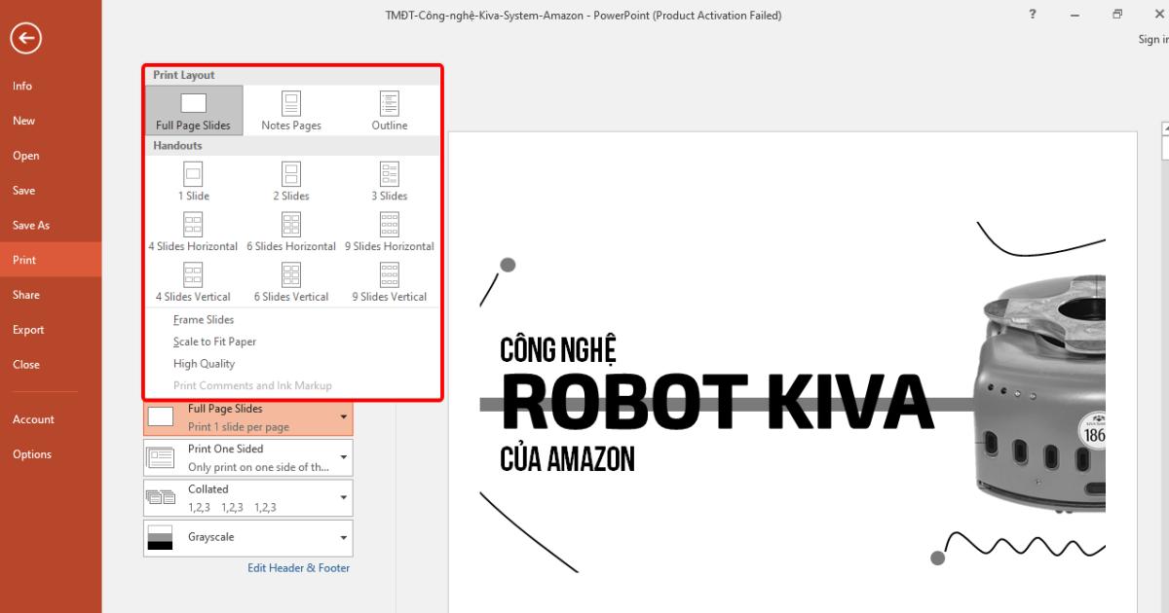Viewport: 1169px width, 613px height.
Task: Select the 3 Slides handout
Action: pyautogui.click(x=390, y=182)
